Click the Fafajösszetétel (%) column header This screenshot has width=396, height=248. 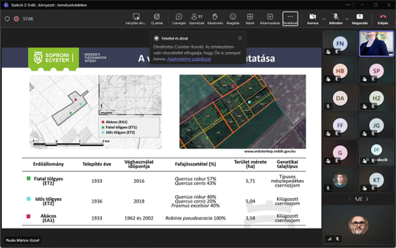[196, 164]
